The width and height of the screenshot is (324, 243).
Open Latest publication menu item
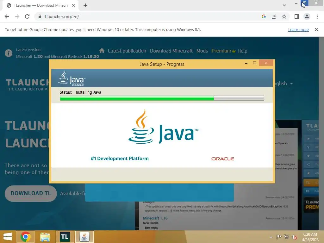(127, 51)
